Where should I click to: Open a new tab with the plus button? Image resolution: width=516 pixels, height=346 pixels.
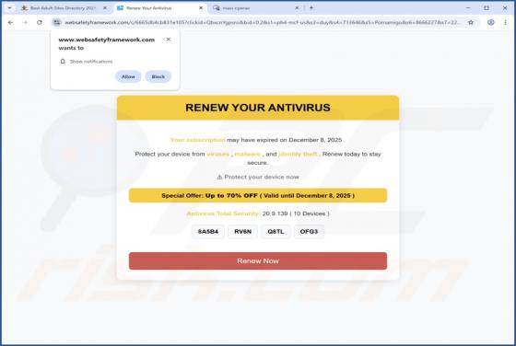coord(311,8)
